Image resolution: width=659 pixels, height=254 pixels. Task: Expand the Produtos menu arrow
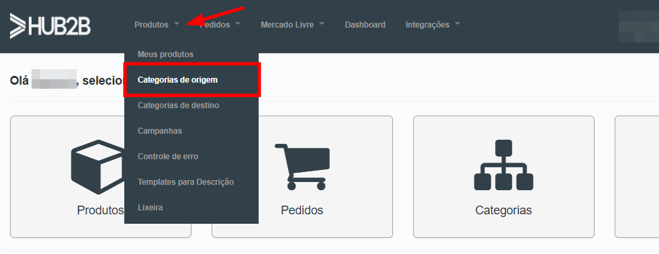[x=177, y=24]
